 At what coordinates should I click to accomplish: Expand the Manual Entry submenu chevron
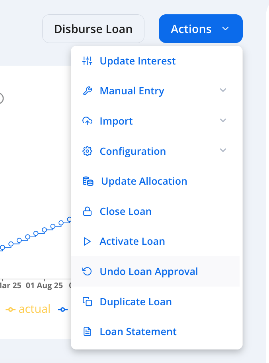(223, 90)
